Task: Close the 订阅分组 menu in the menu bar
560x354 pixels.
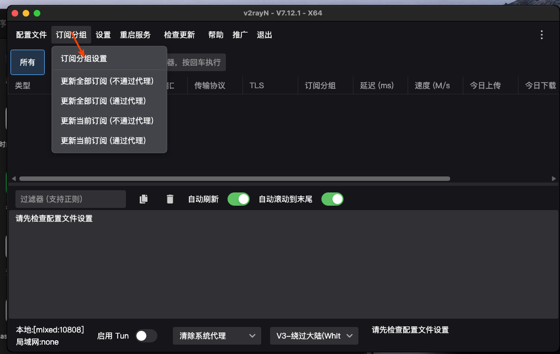Action: (71, 35)
